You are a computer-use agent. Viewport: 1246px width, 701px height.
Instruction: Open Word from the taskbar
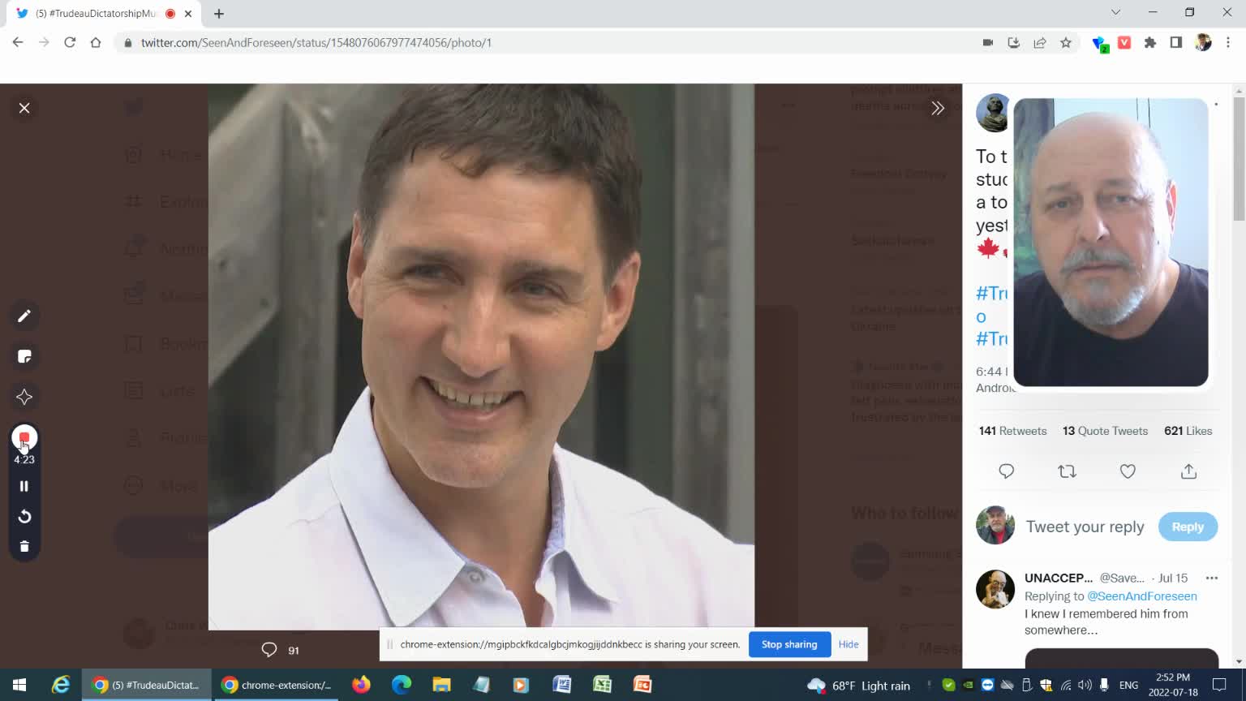tap(561, 685)
